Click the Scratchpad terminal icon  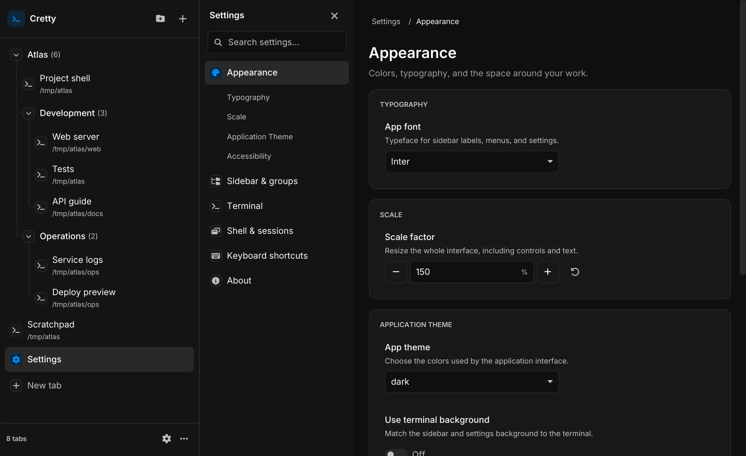coord(16,330)
